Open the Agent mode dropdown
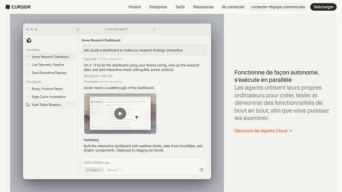Screen dimensions: 342x192 94,170
